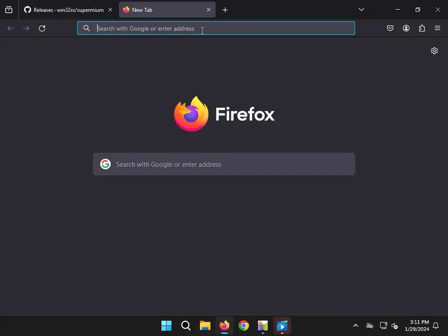
Task: Select the New Tab tab
Action: click(x=167, y=10)
